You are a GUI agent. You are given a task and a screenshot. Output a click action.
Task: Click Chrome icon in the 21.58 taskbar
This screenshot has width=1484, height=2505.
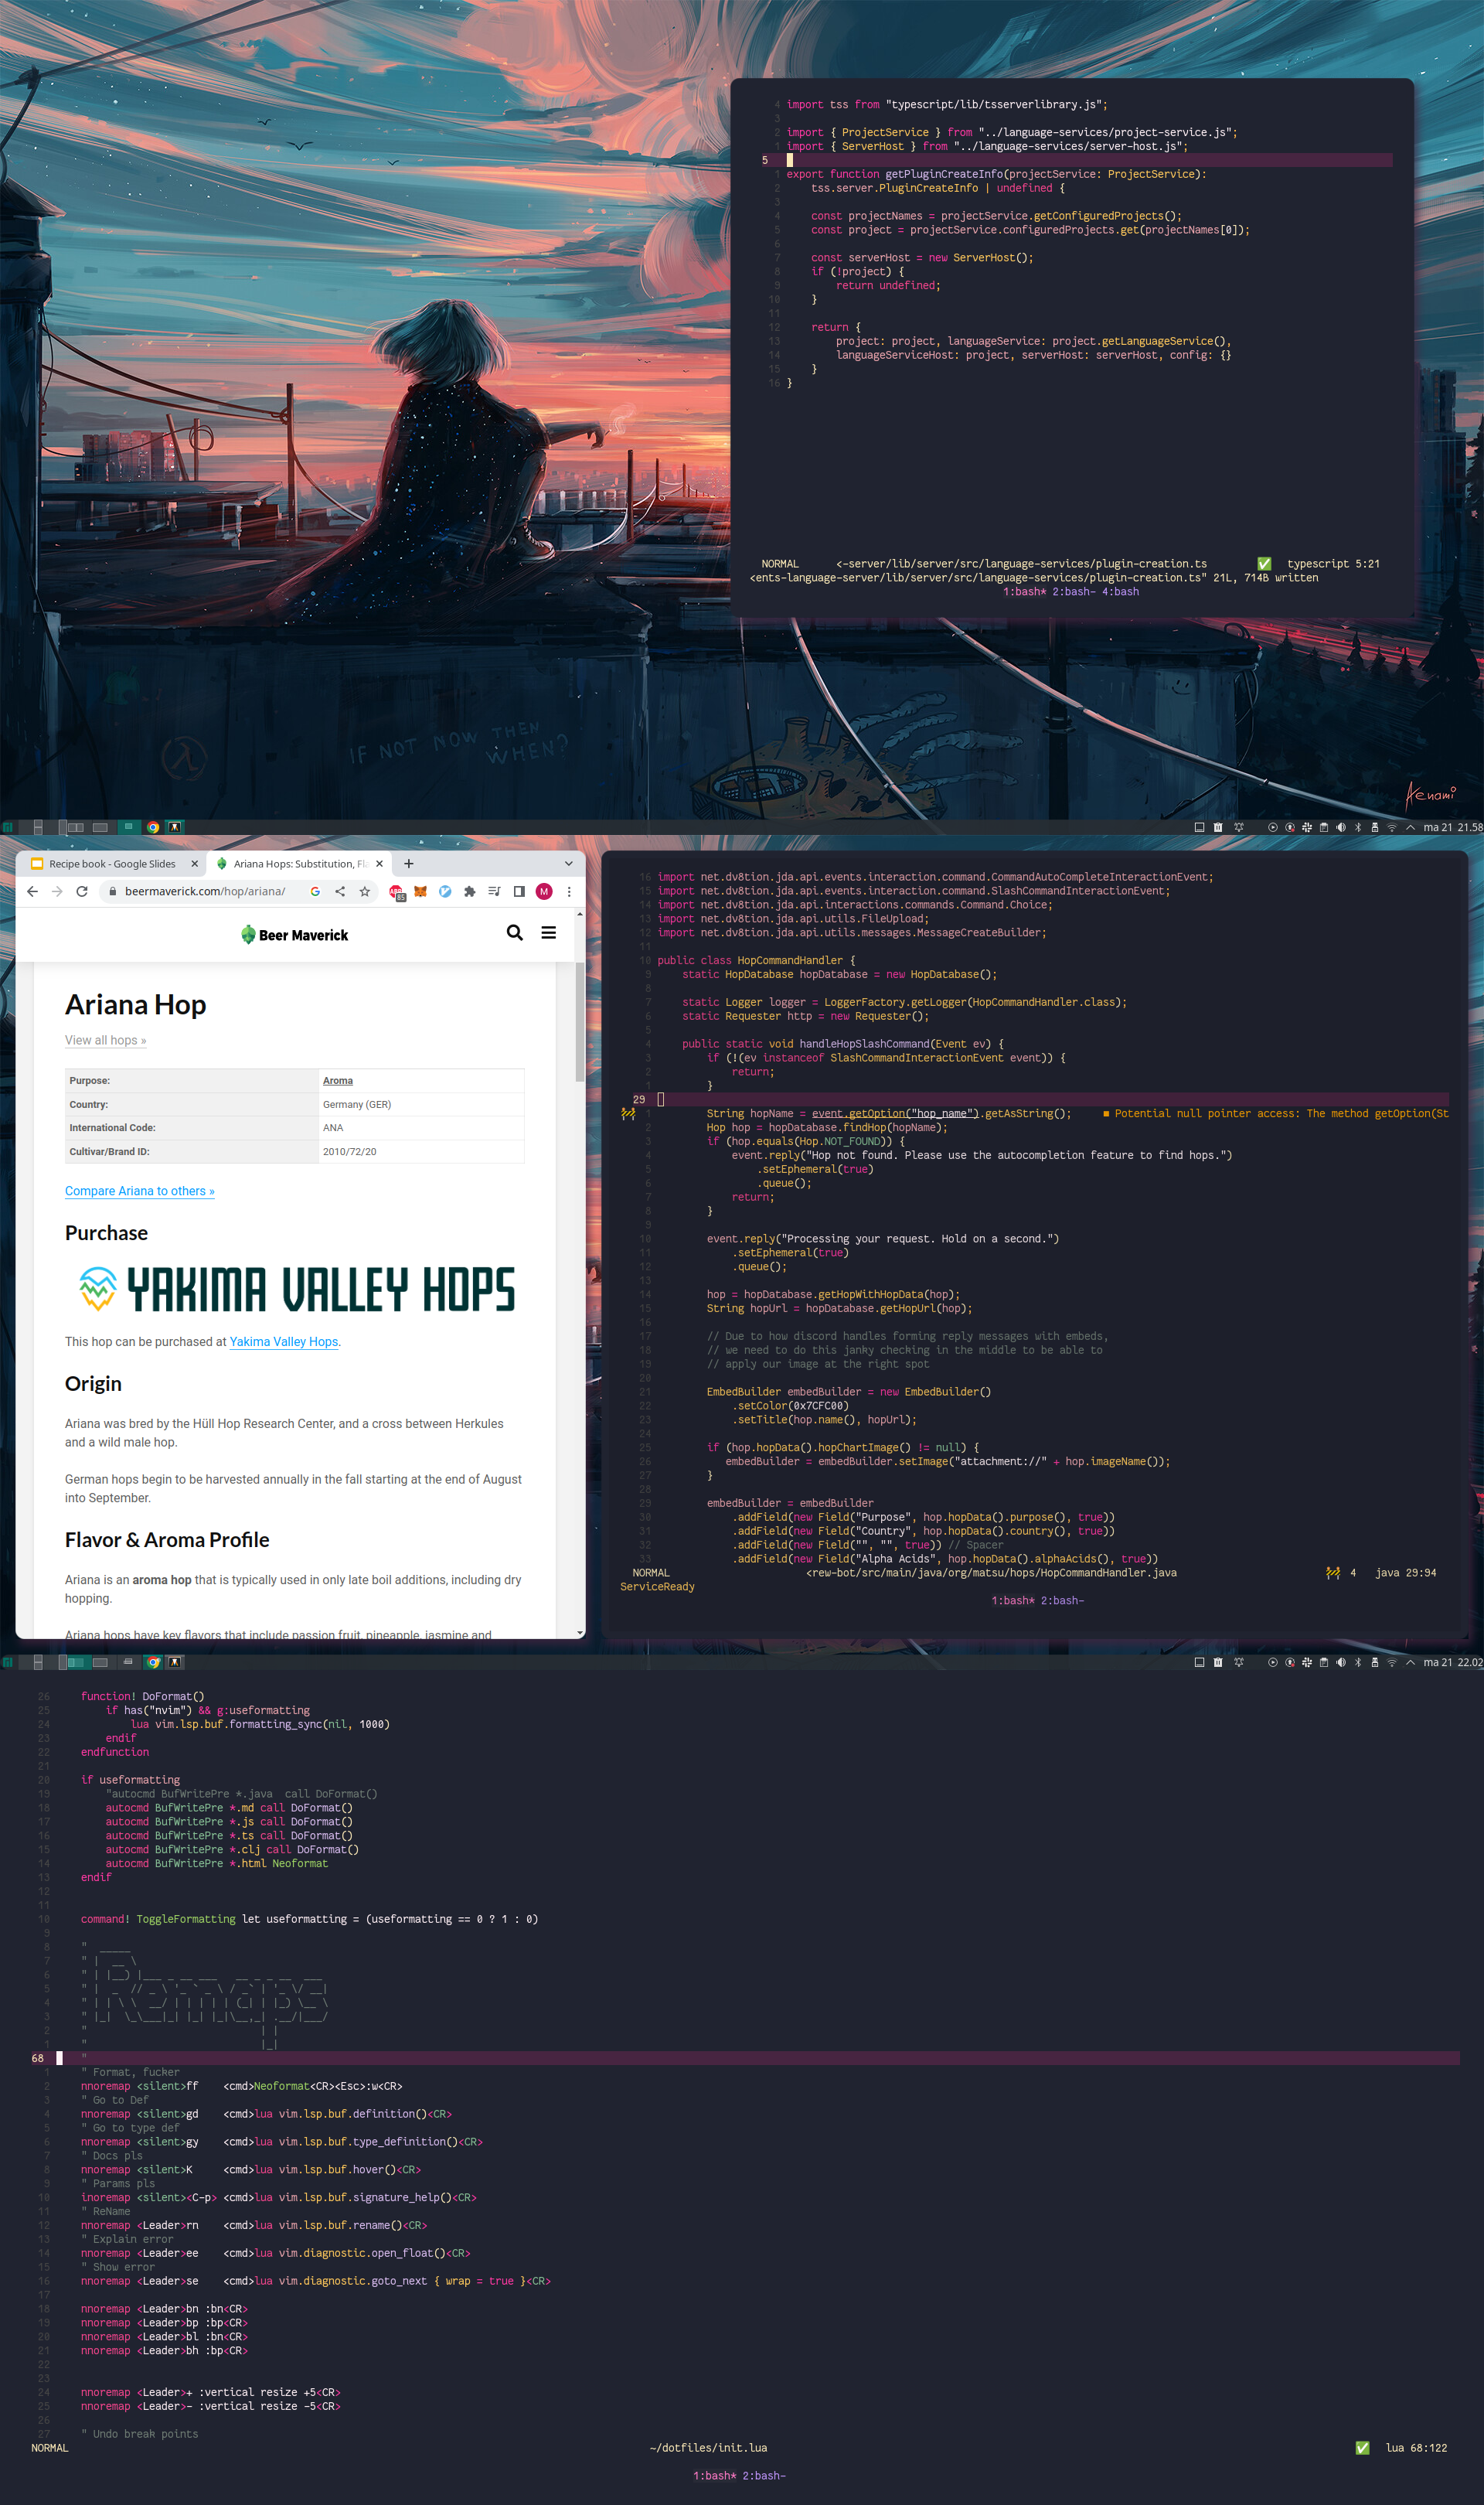point(153,827)
